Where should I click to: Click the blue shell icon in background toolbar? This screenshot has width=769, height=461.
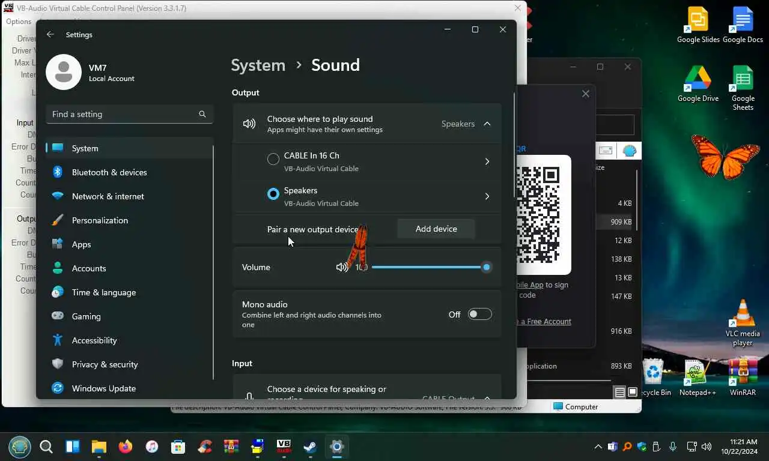630,151
